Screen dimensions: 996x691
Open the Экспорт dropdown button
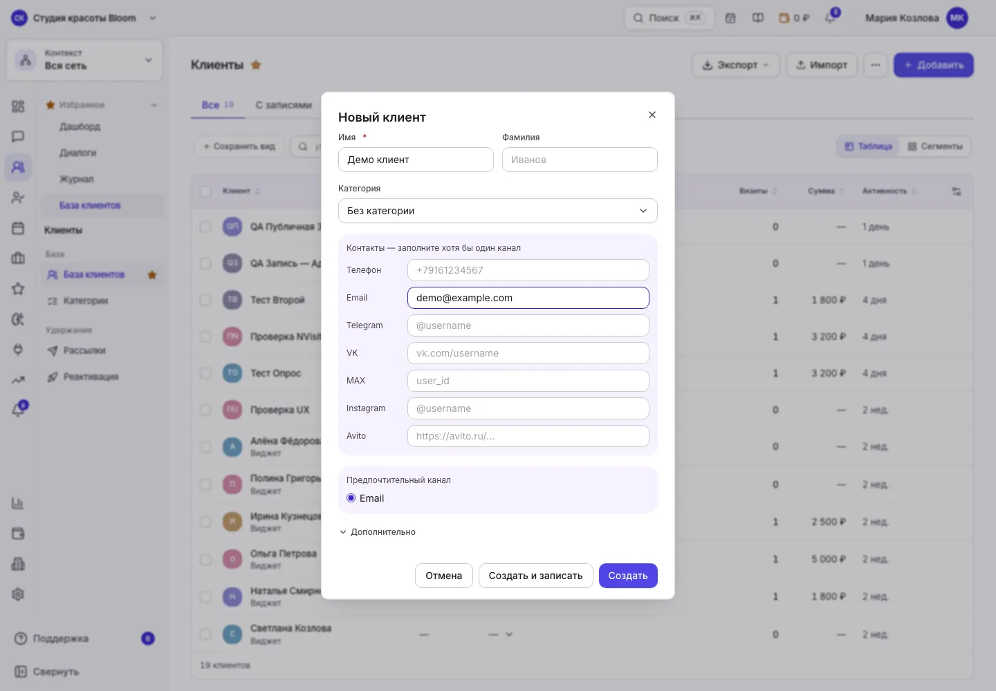(736, 65)
